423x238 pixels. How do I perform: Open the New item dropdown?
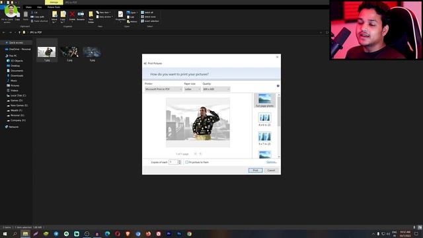[x=103, y=13]
